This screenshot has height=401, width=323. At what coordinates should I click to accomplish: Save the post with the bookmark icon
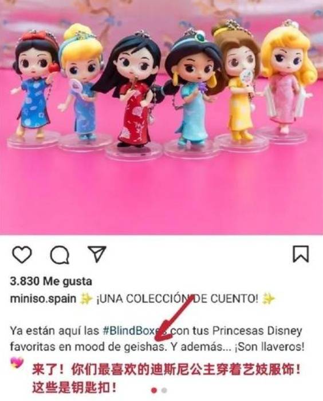click(x=301, y=254)
